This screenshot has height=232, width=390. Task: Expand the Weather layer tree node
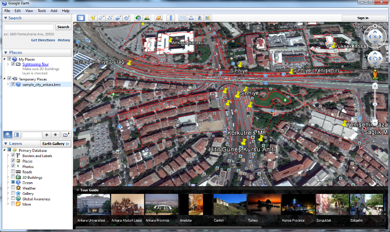pyautogui.click(x=8, y=188)
